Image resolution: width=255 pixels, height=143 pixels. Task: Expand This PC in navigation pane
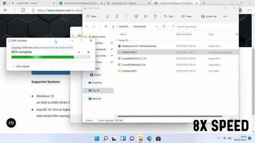(x=85, y=91)
